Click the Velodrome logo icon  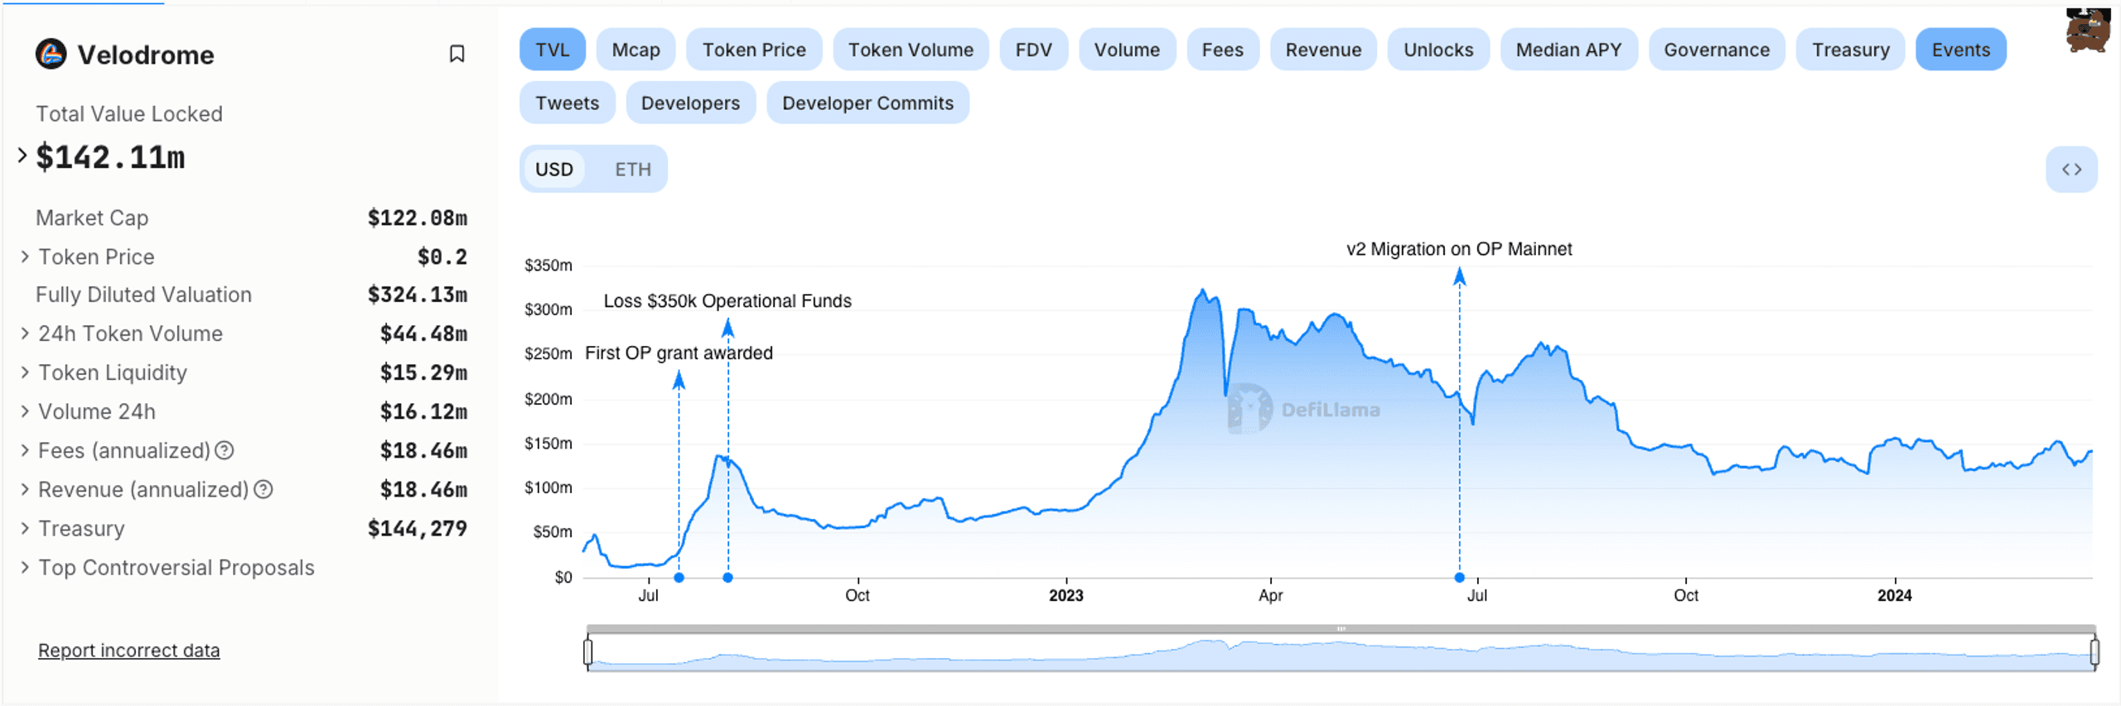[x=51, y=54]
